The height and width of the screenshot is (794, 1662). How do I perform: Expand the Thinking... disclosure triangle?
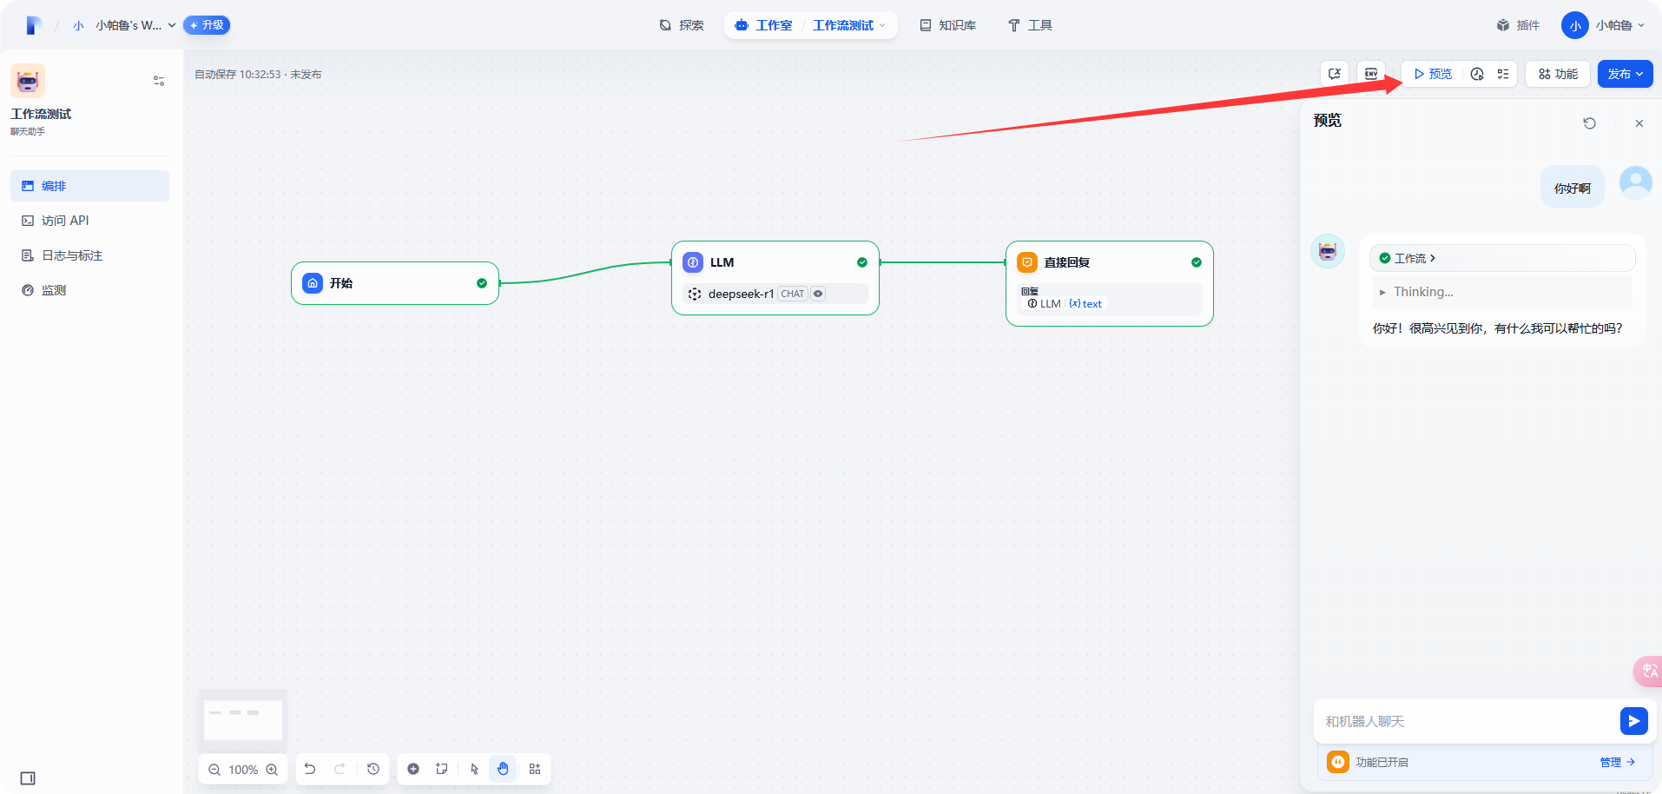pos(1382,293)
